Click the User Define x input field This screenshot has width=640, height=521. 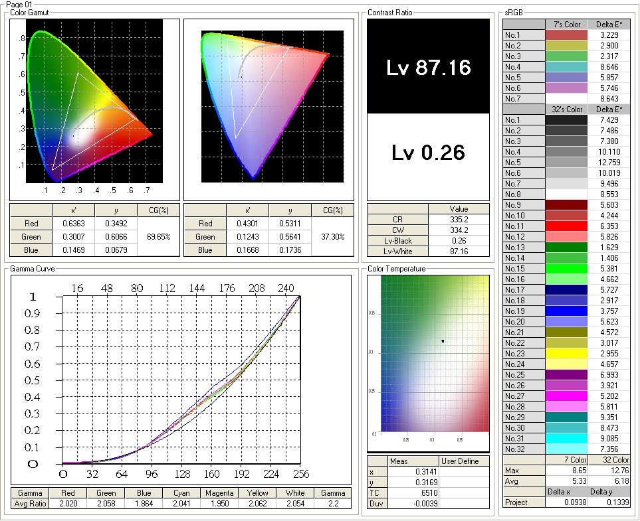click(x=465, y=472)
